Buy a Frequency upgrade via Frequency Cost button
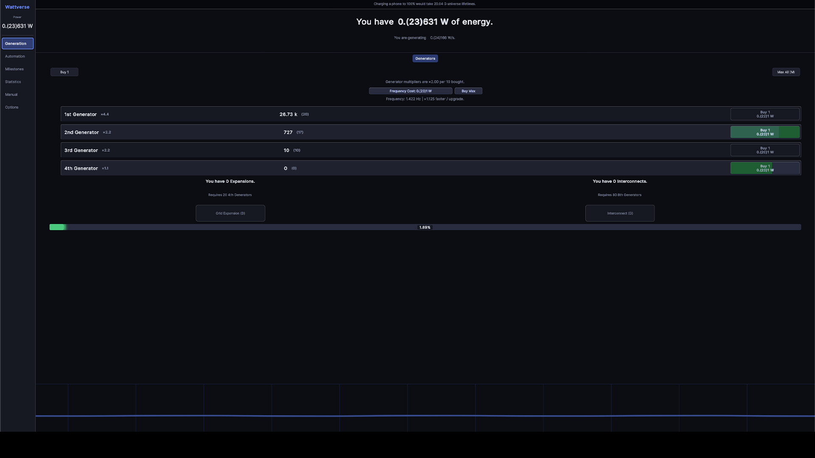This screenshot has height=458, width=815. [x=410, y=91]
